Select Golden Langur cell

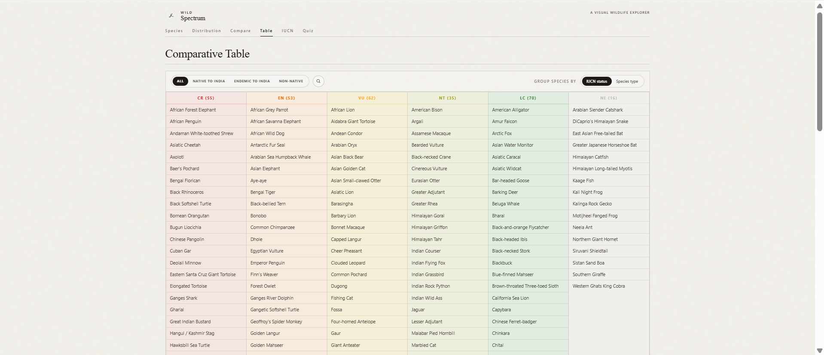pos(287,333)
